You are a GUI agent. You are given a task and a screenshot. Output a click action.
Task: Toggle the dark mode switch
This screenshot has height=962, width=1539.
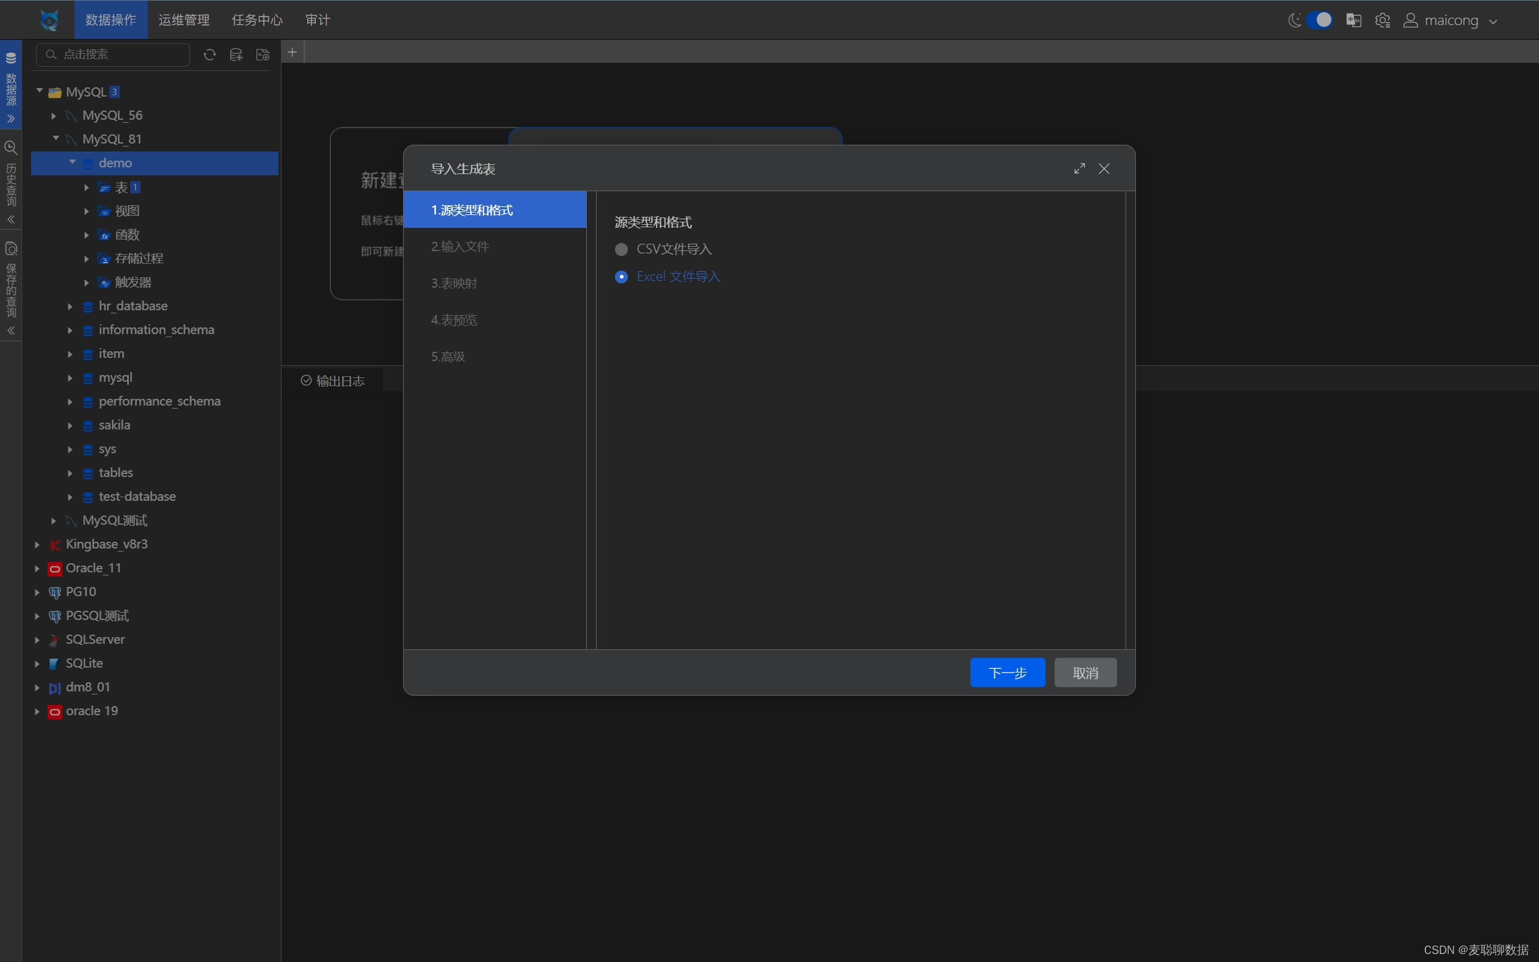tap(1319, 20)
